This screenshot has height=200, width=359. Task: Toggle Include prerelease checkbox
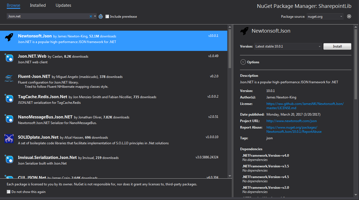(107, 17)
